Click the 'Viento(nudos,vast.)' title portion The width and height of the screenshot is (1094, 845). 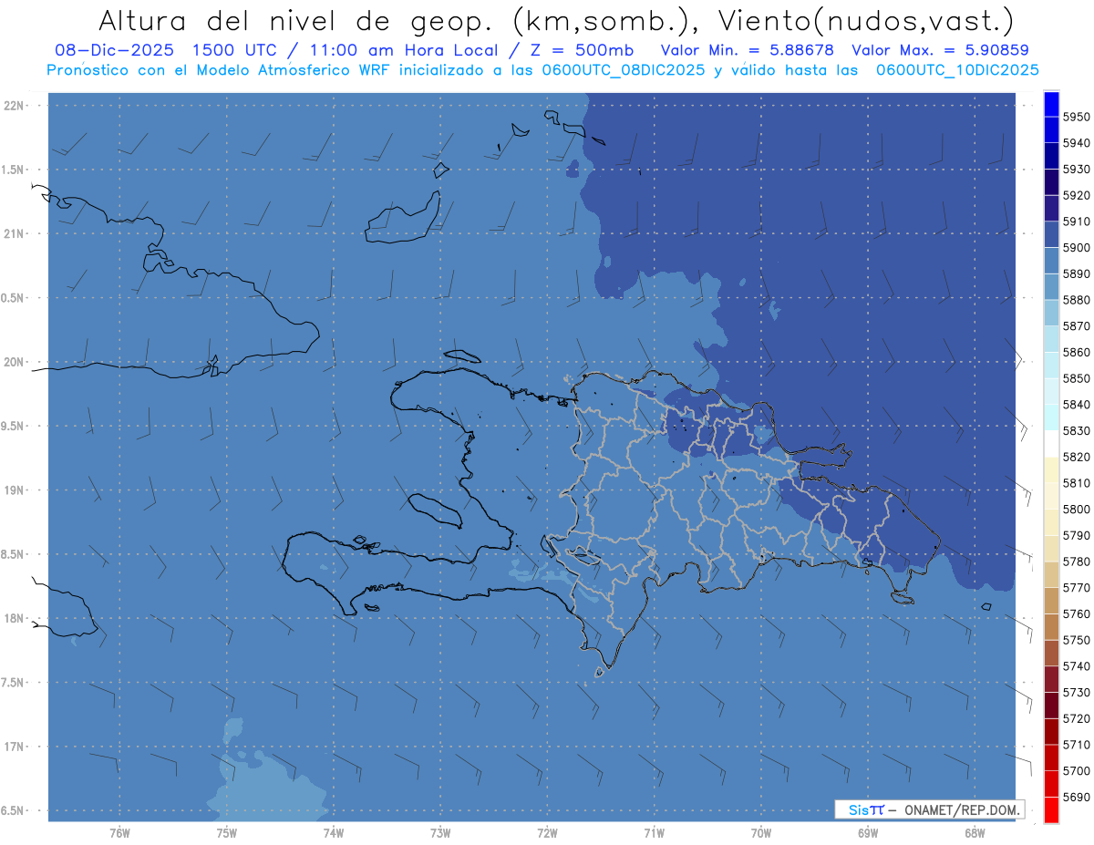click(865, 20)
